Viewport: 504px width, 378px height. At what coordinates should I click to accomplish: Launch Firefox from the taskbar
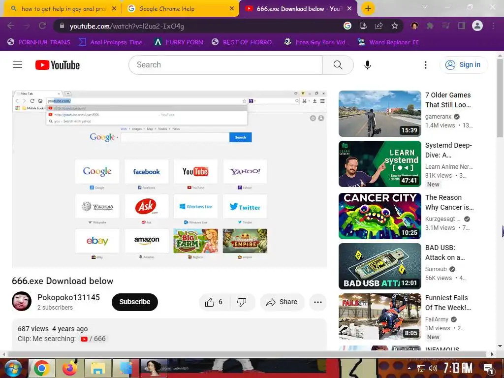point(69,368)
